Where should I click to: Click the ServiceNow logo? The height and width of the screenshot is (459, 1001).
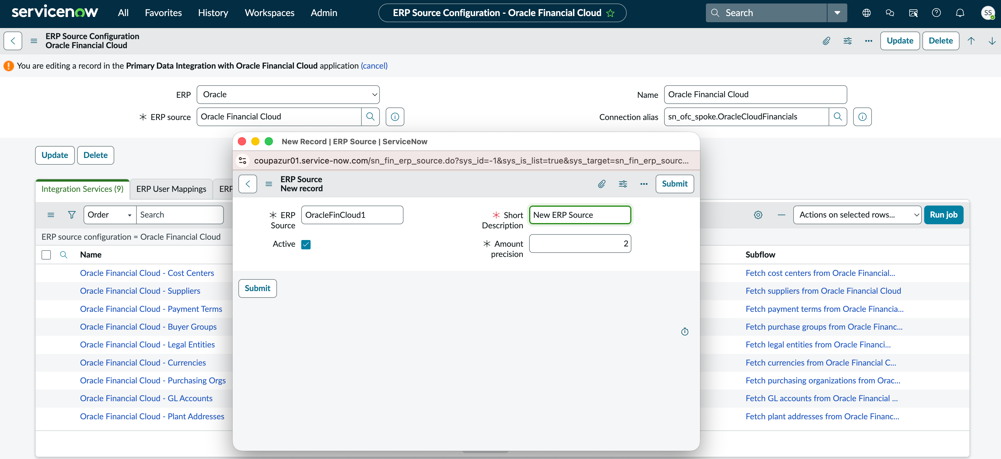coord(55,12)
